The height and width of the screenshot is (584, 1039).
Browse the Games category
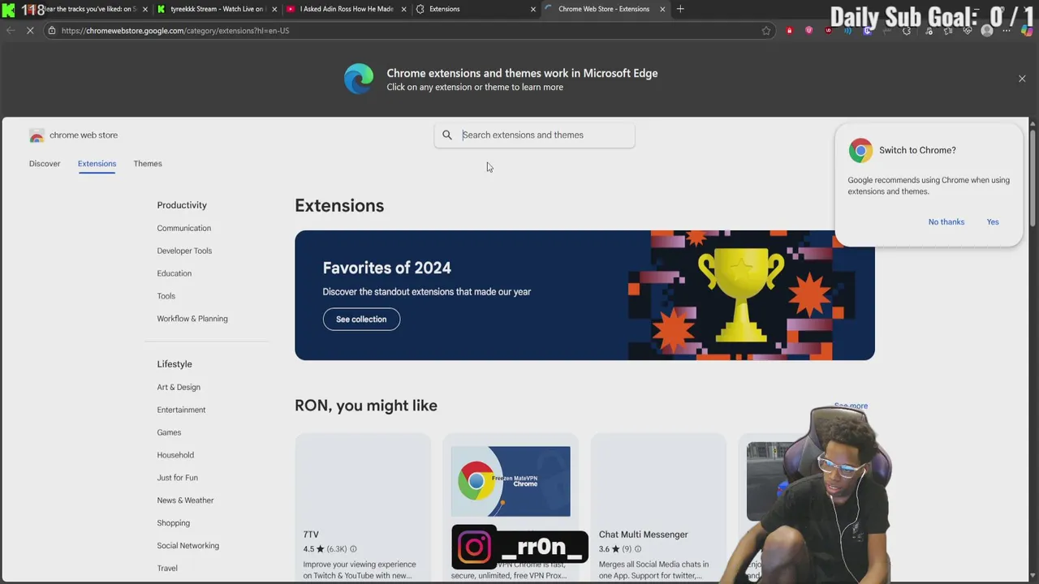[x=169, y=433]
